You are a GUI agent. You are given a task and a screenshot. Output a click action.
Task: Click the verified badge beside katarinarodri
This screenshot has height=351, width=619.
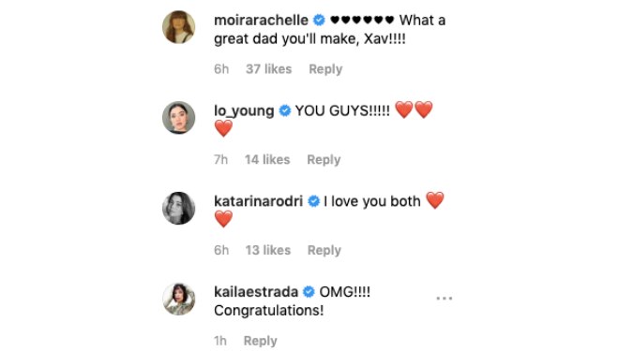coord(313,201)
